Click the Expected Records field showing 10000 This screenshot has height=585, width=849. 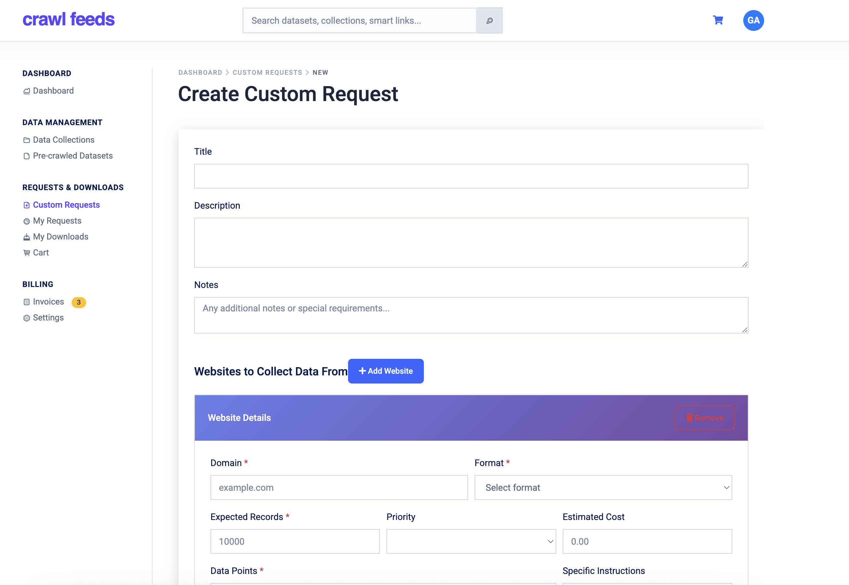point(295,541)
